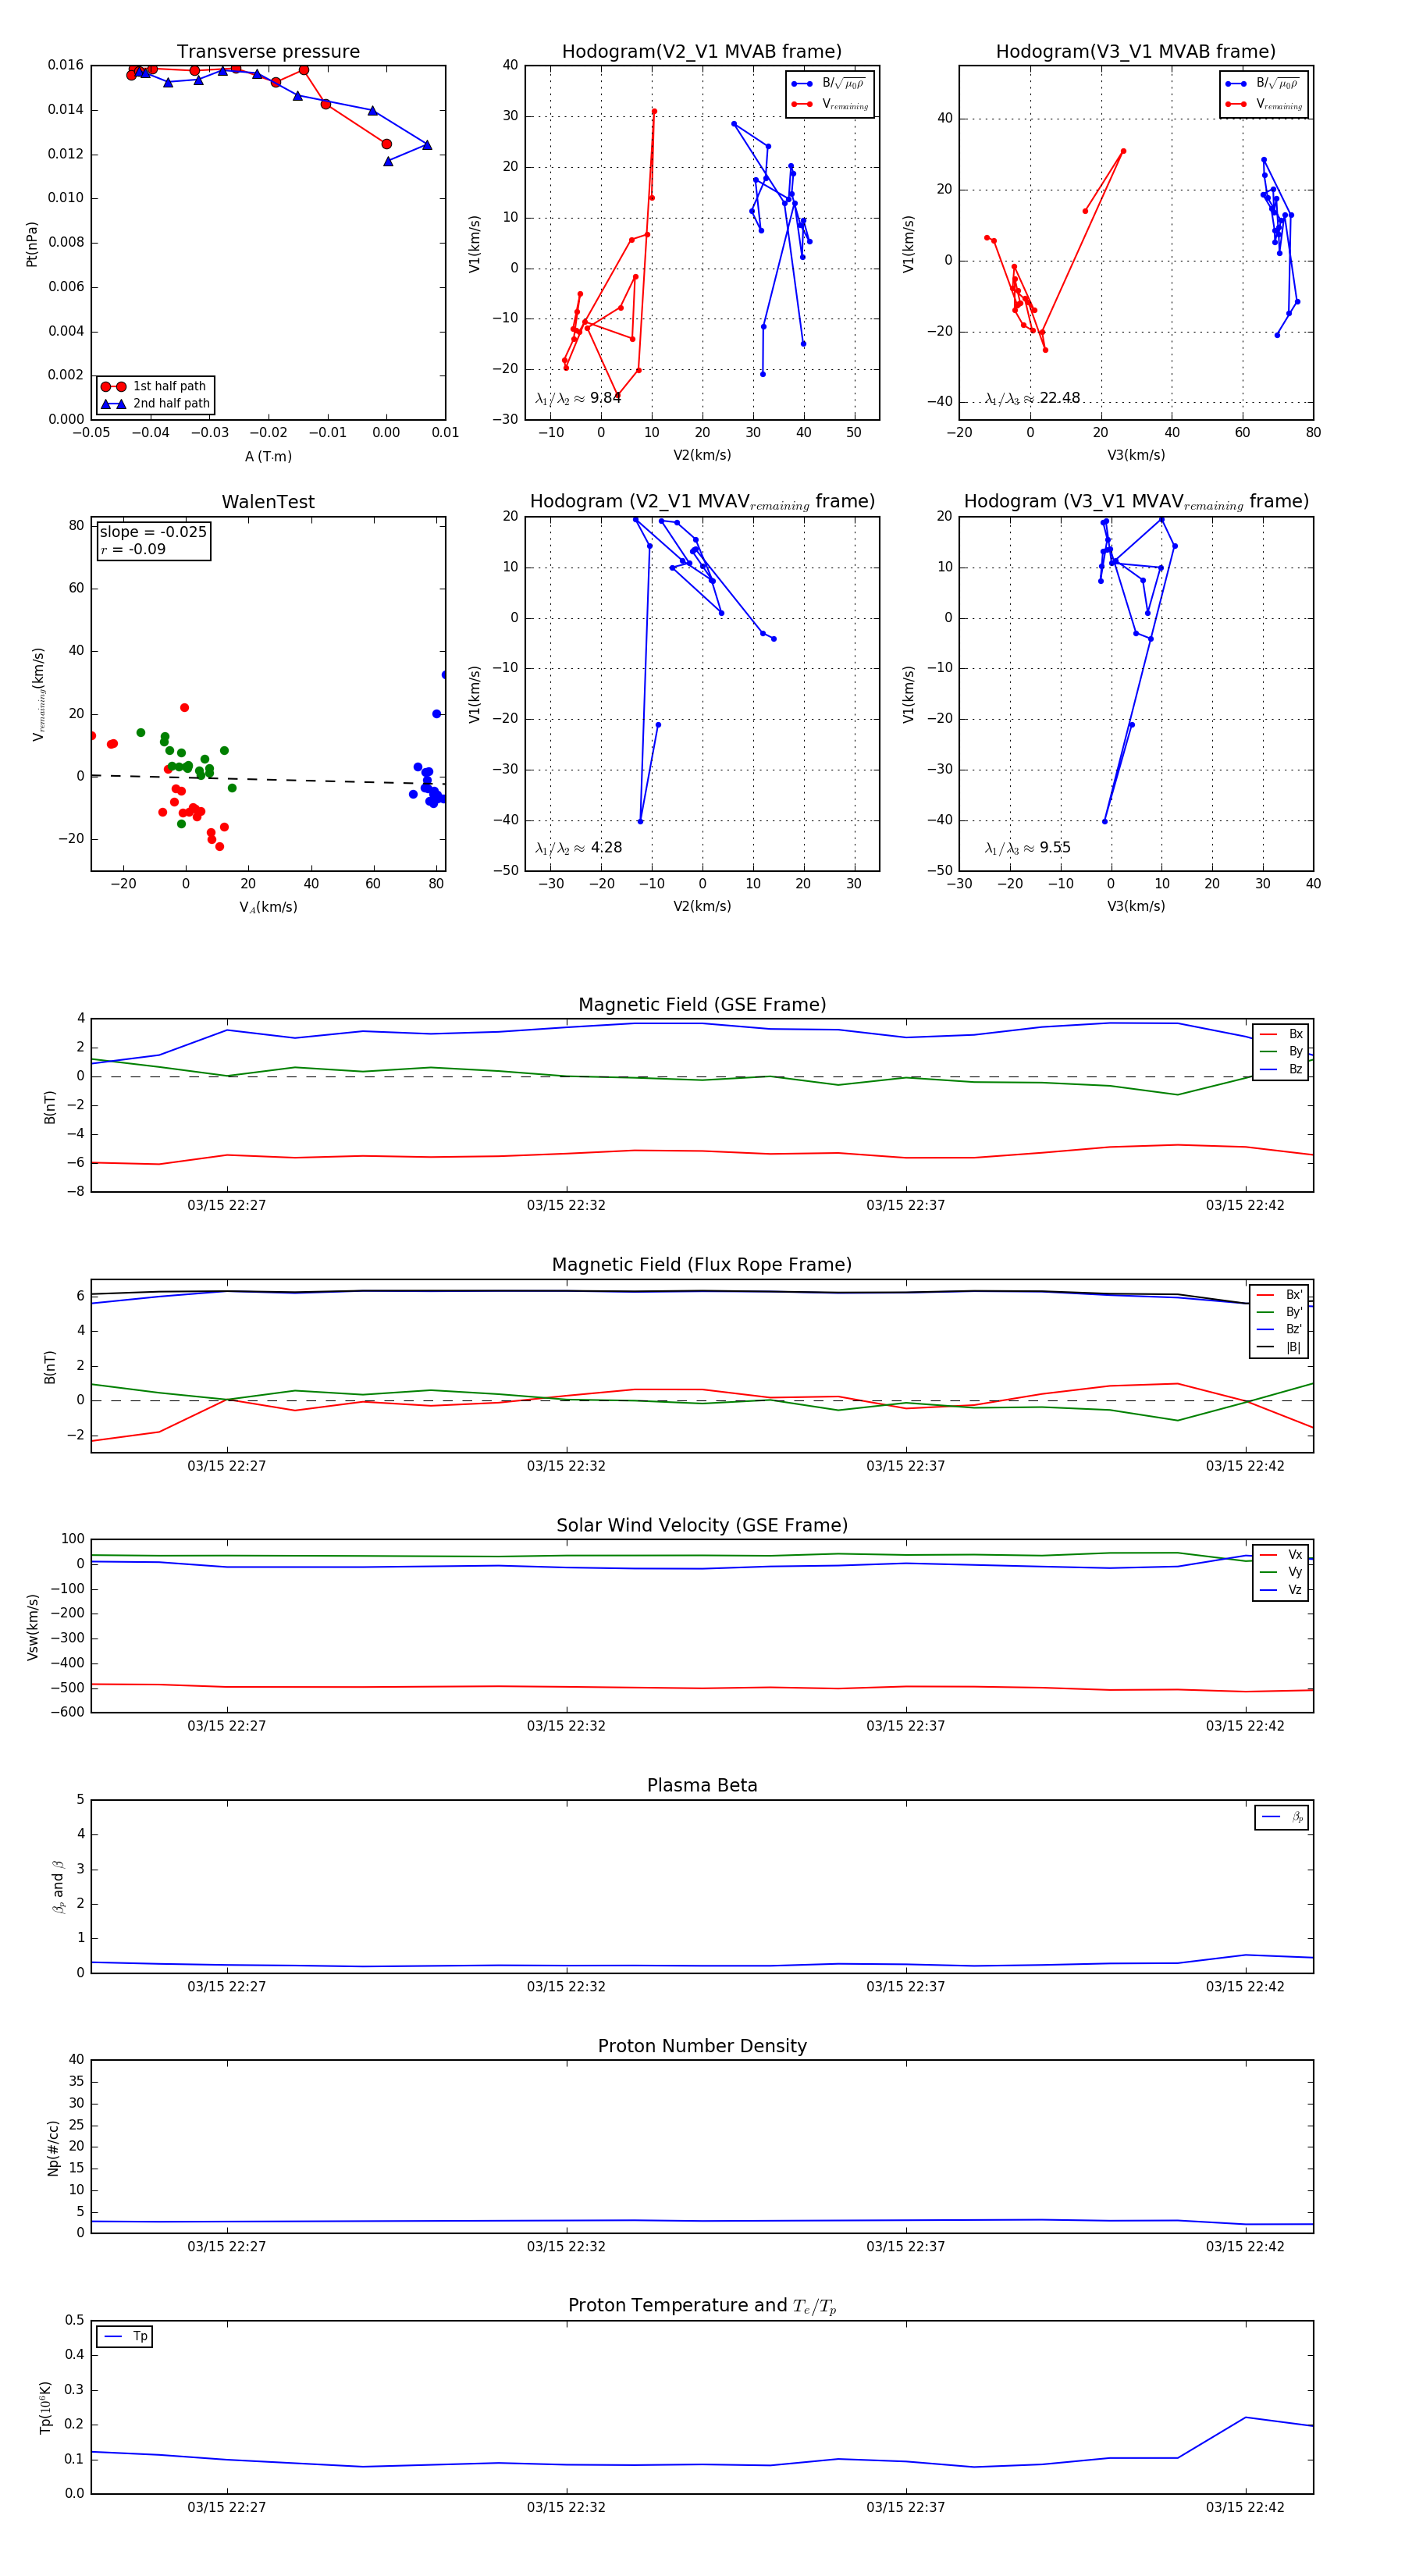Viewport: 1405px width, 2576px height.
Task: Click the eigenvalue ratio 4.28 label
Action: coord(578,848)
